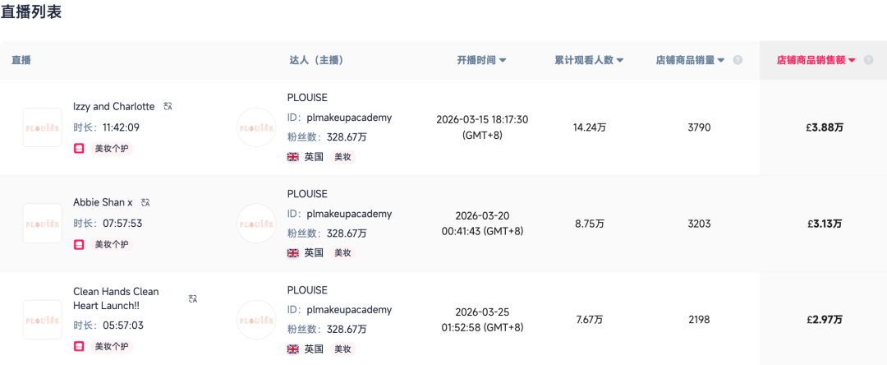887x365 pixels.
Task: Click PLOUISE streamer name in first row
Action: [x=307, y=98]
